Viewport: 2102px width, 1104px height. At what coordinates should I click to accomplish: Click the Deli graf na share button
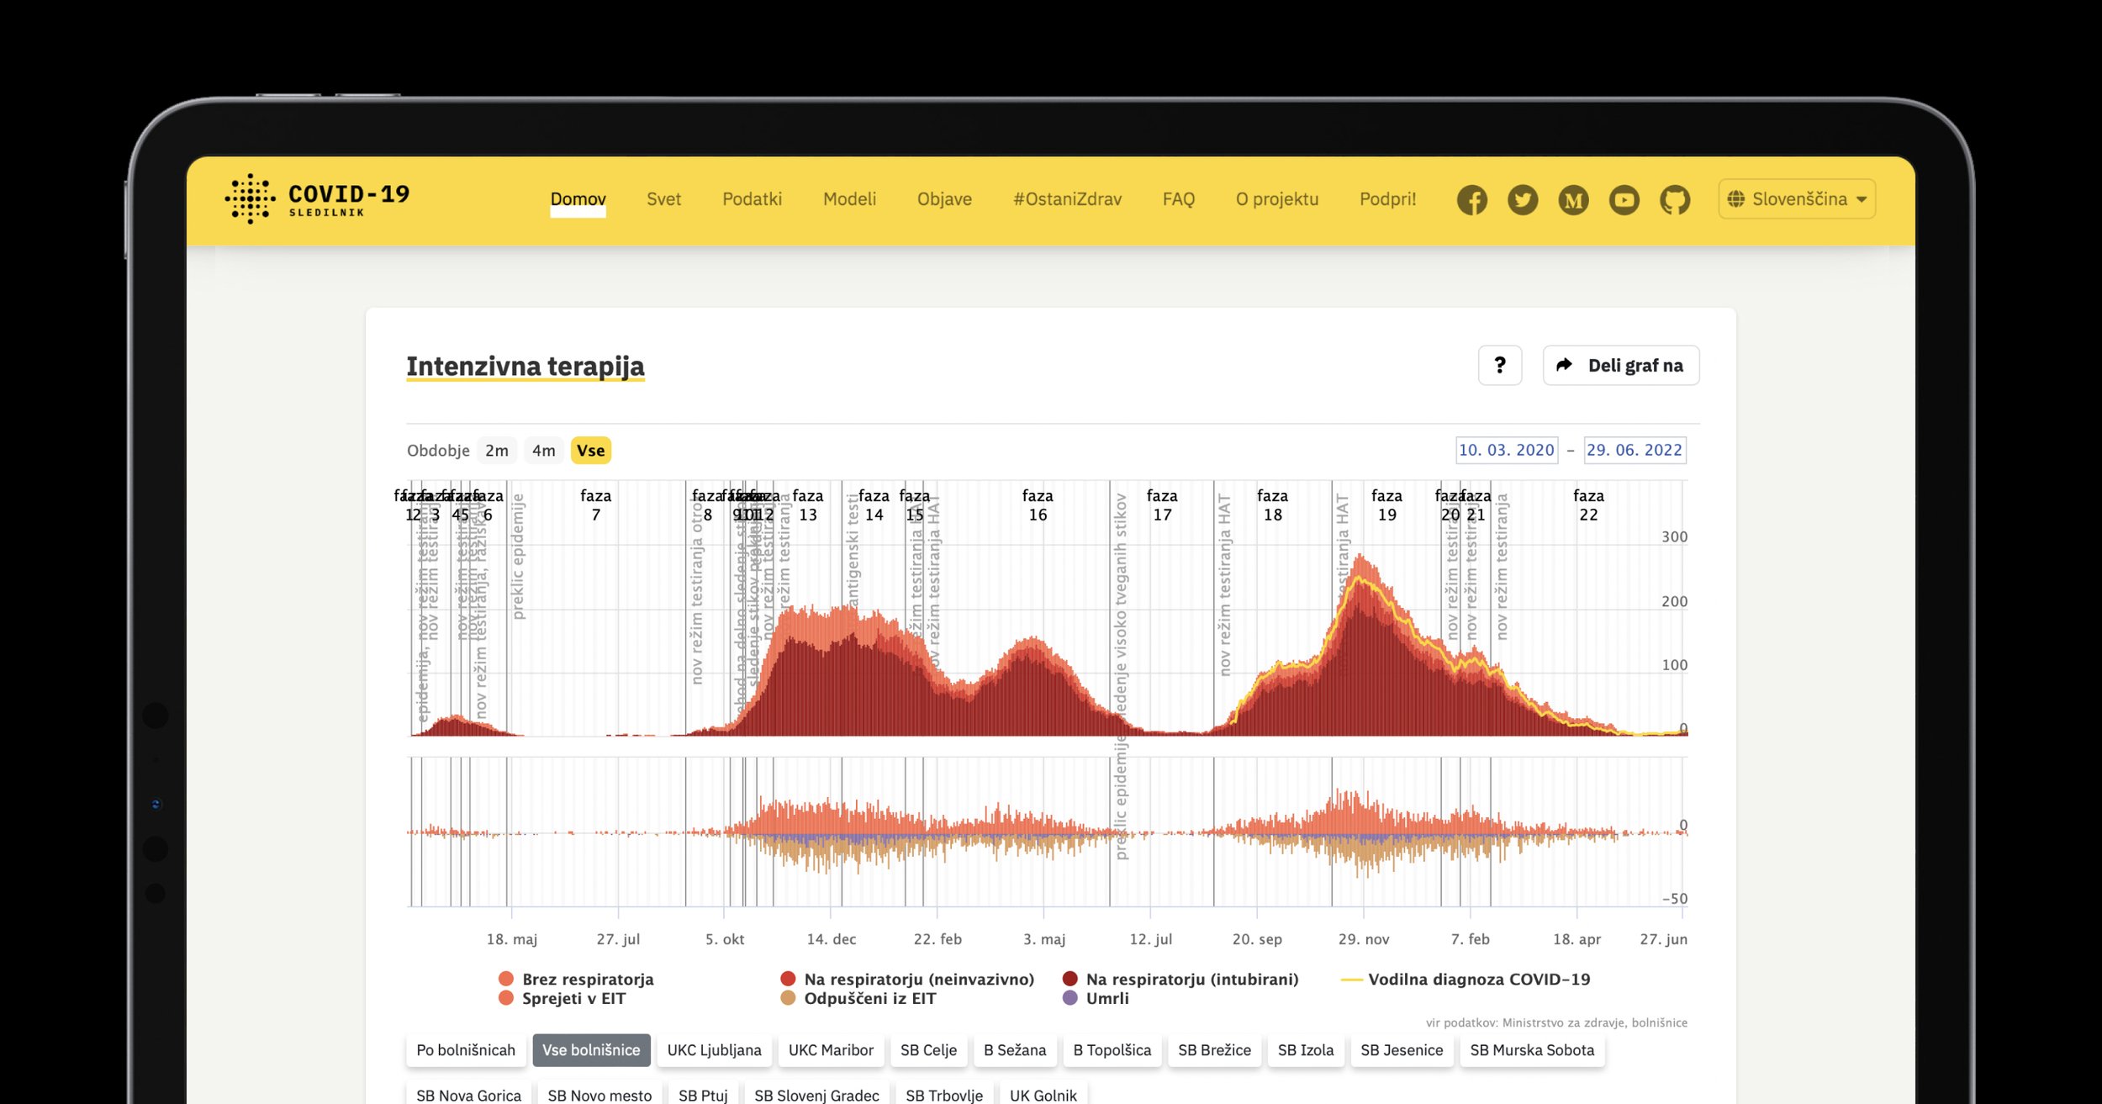pyautogui.click(x=1620, y=366)
